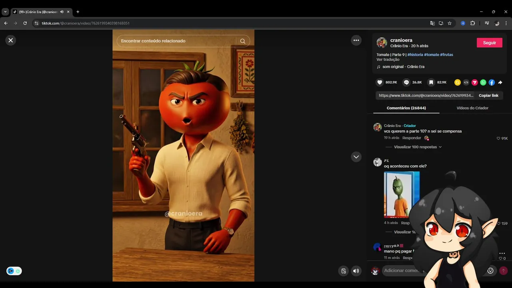Open comments via the speech bubble icon
The height and width of the screenshot is (288, 512).
point(406,82)
